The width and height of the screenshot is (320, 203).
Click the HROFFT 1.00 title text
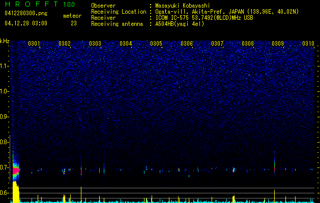40,4
